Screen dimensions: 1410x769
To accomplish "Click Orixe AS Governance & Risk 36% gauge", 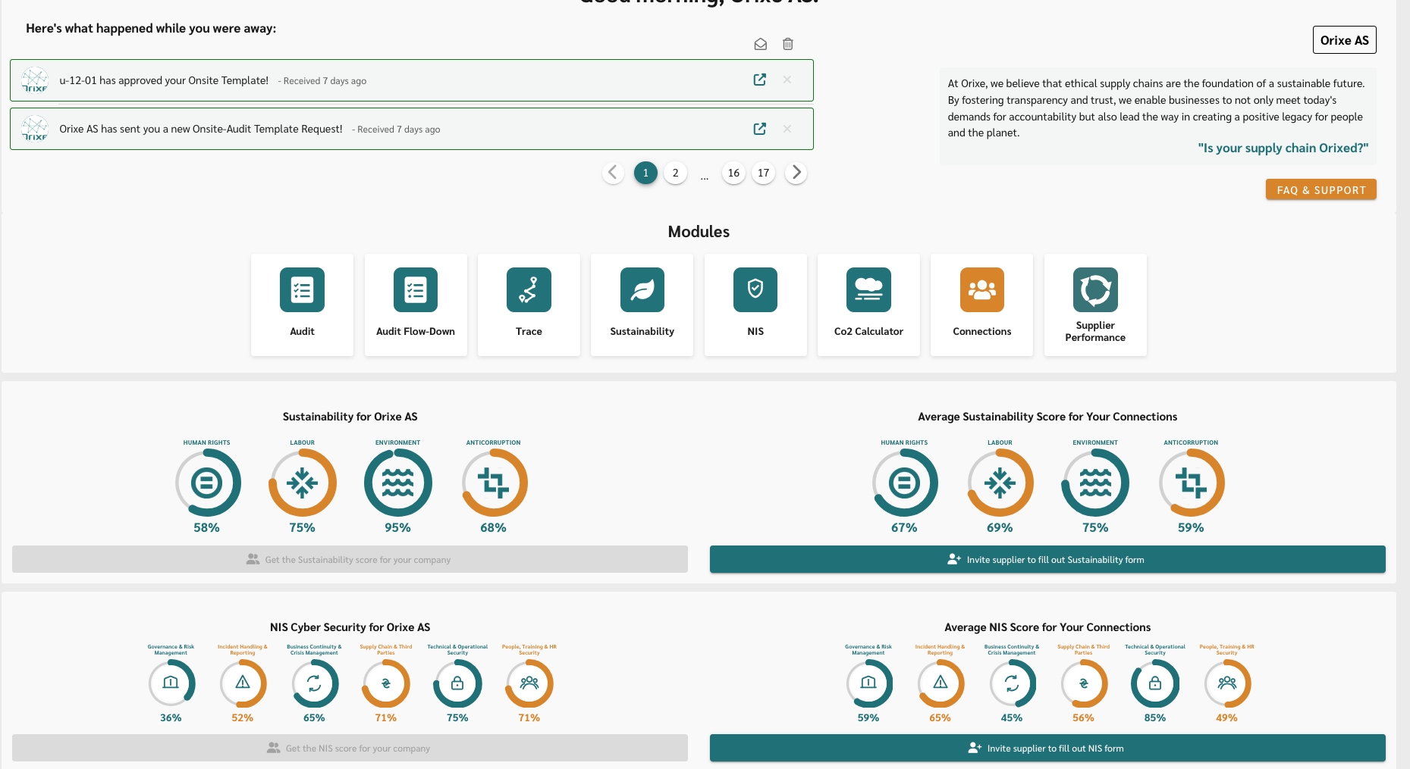I will click(x=171, y=683).
